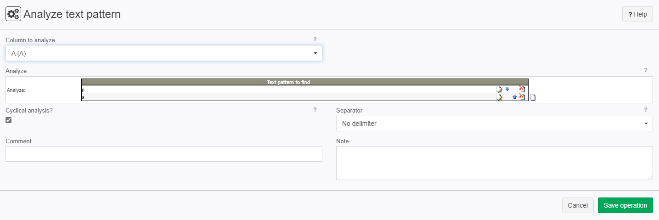Open the Column to analyze dropdown
The image size is (659, 220).
point(164,53)
